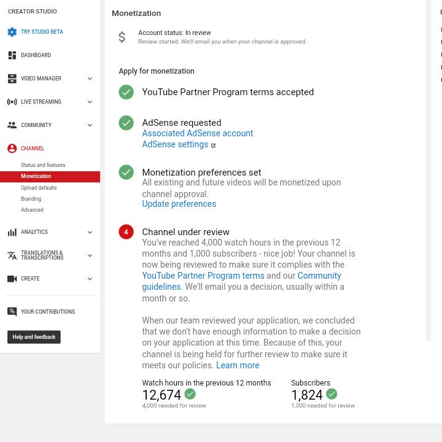The height and width of the screenshot is (442, 442).
Task: Click the 1,000 needed for review note
Action: click(323, 406)
